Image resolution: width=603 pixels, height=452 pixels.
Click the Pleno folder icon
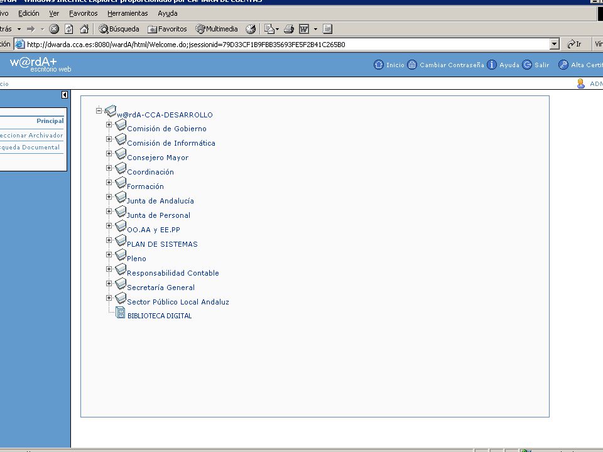(x=121, y=254)
